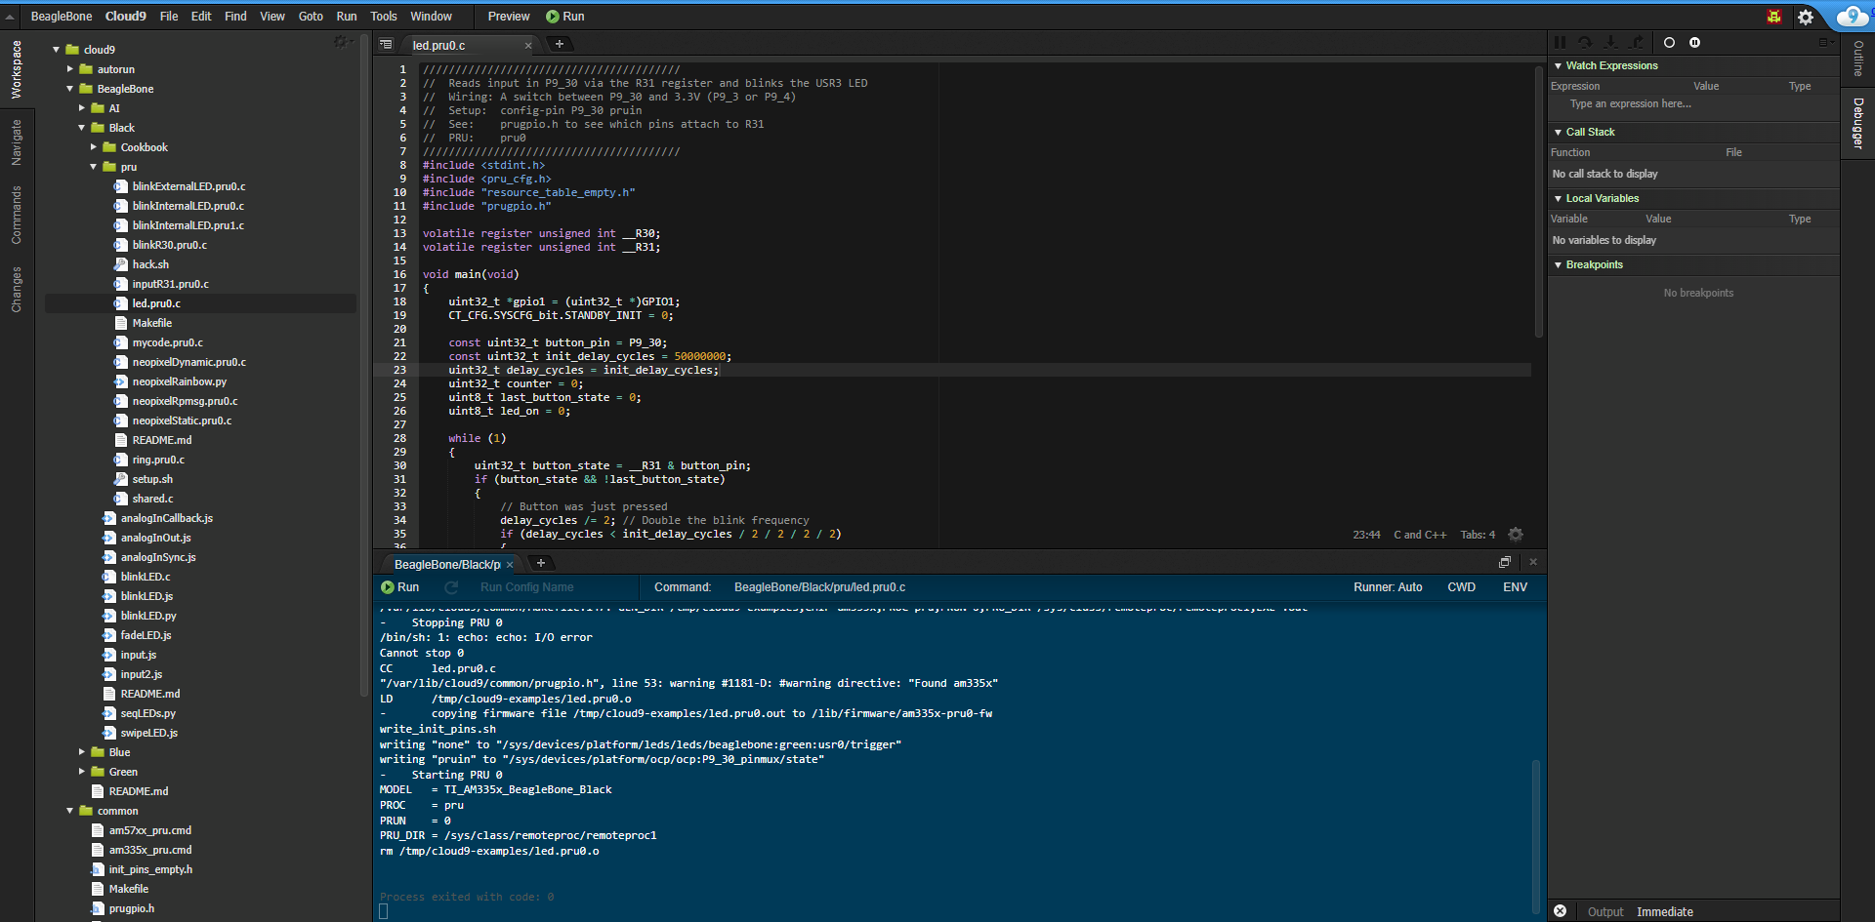
Task: Open the Goto menu
Action: click(x=311, y=17)
